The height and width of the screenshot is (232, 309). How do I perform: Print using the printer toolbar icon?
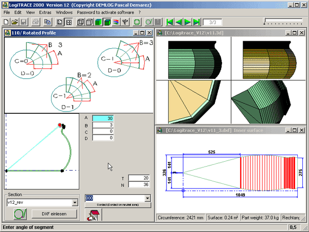[x=36, y=22]
